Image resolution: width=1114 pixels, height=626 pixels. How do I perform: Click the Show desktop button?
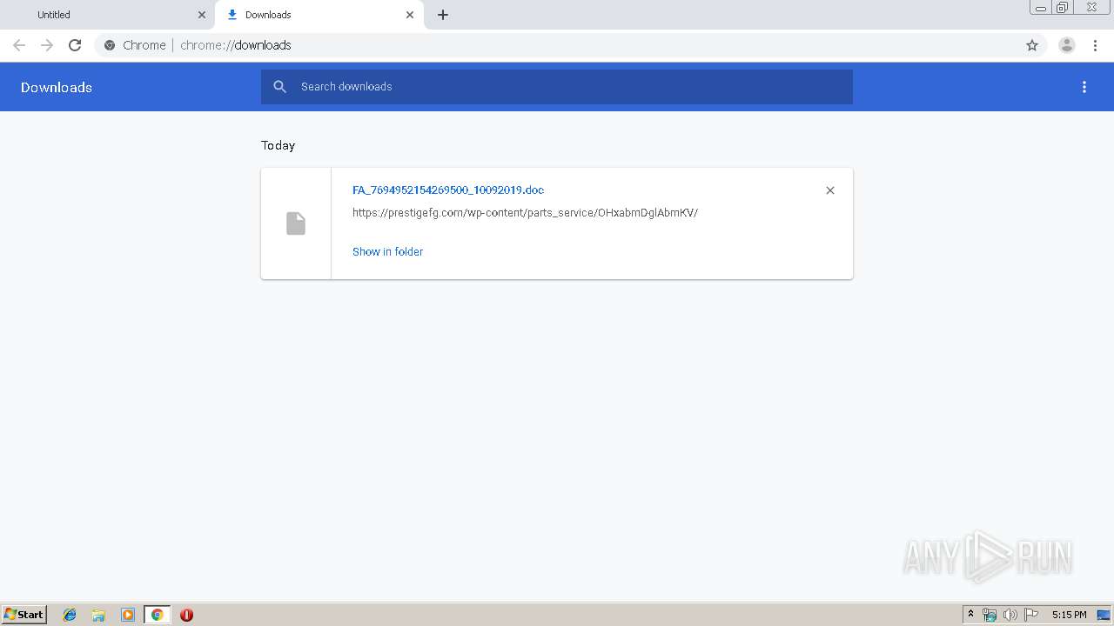(x=1104, y=615)
